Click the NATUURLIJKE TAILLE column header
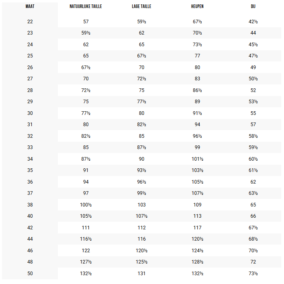This screenshot has width=284, height=284. pos(86,6)
